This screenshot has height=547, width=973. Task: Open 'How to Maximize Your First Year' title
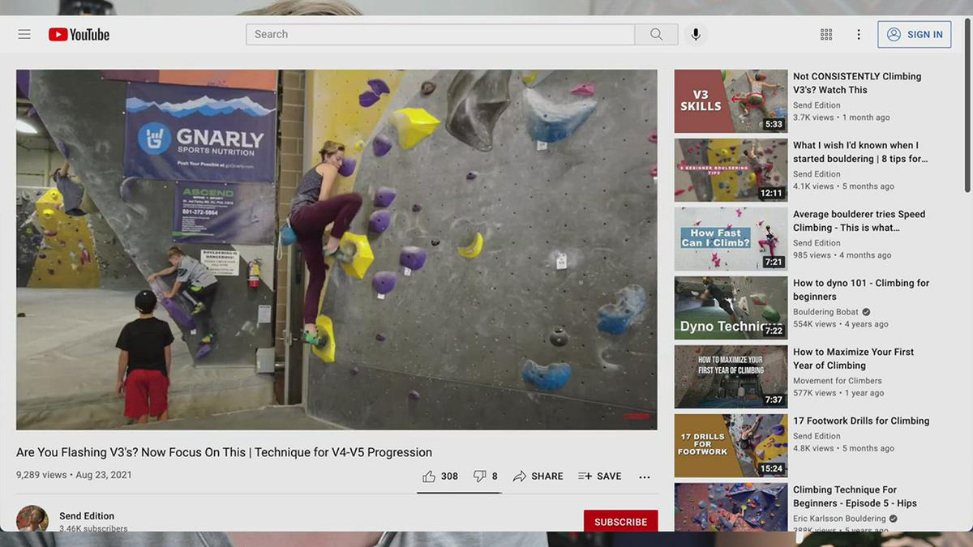click(853, 358)
